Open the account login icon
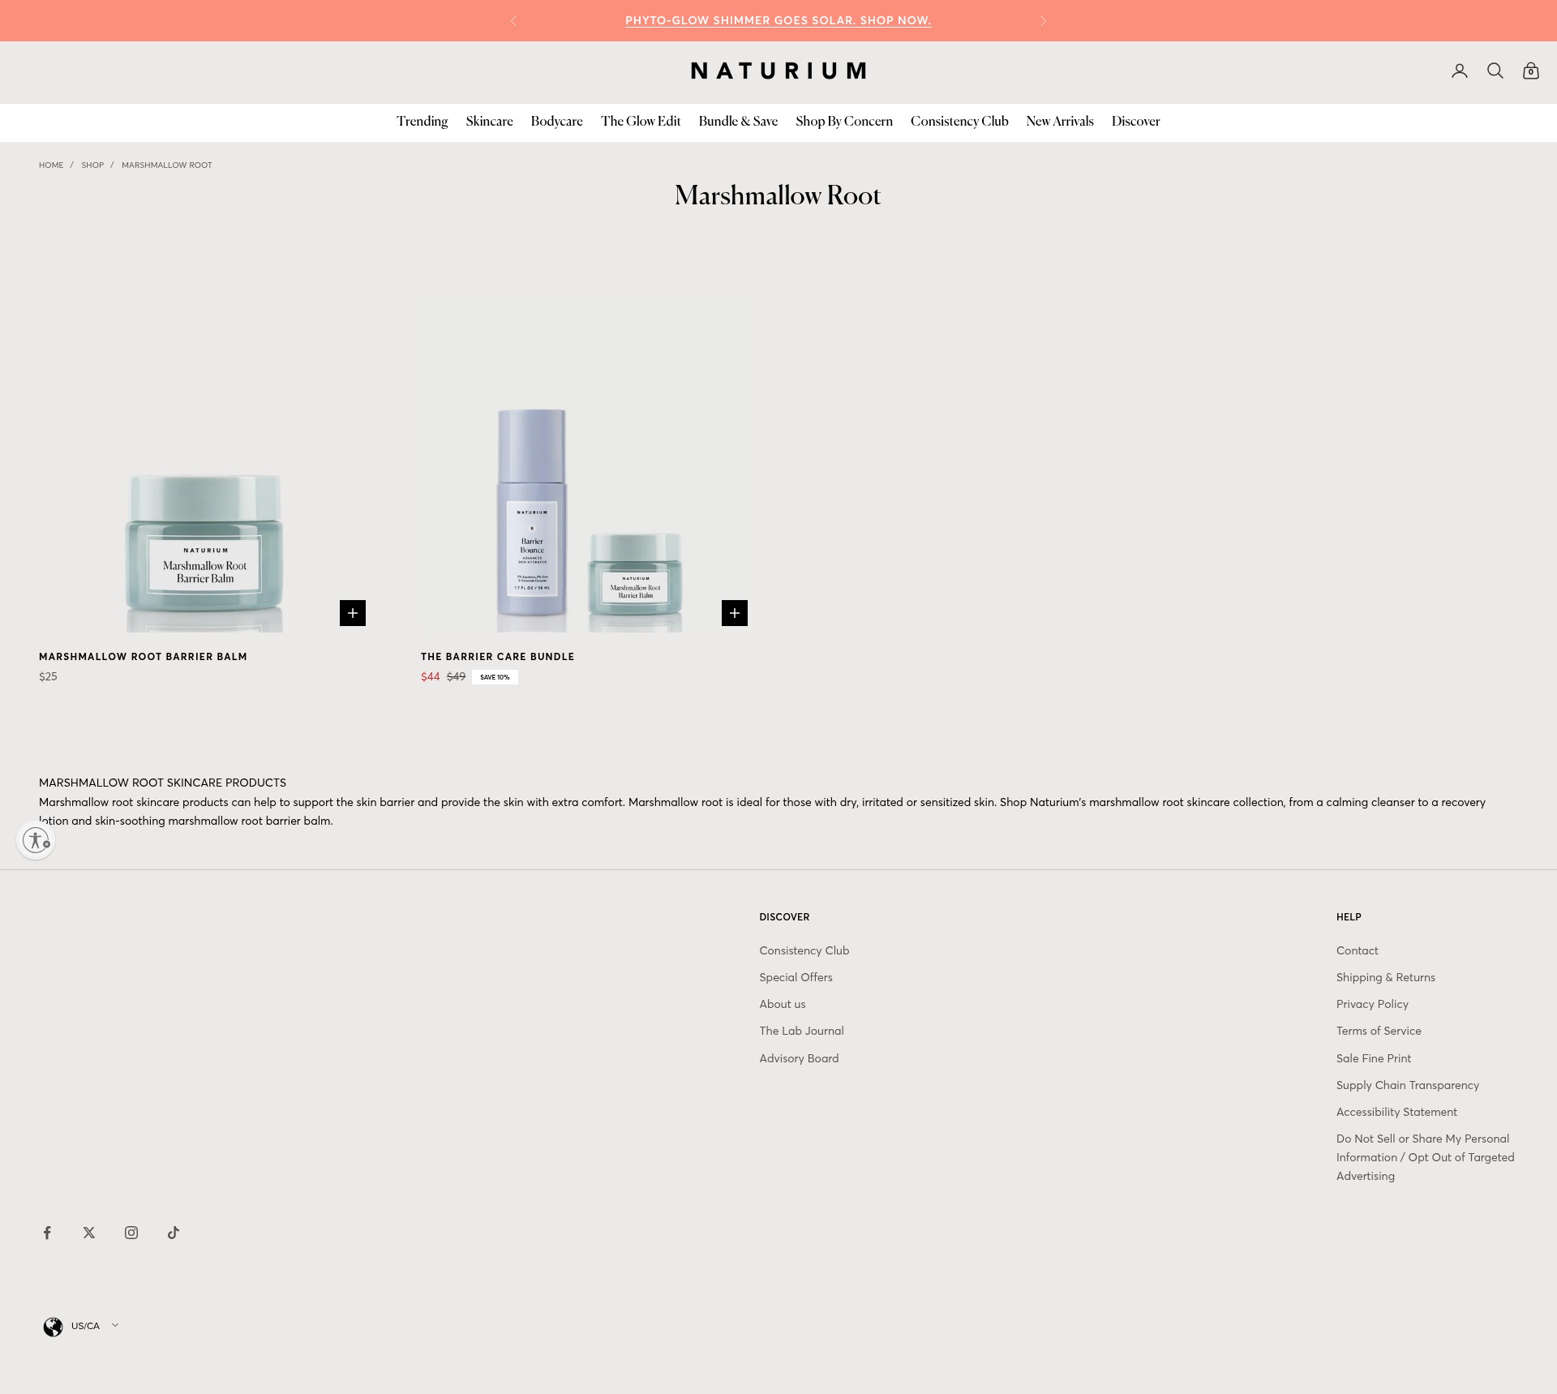The image size is (1557, 1394). pos(1460,71)
